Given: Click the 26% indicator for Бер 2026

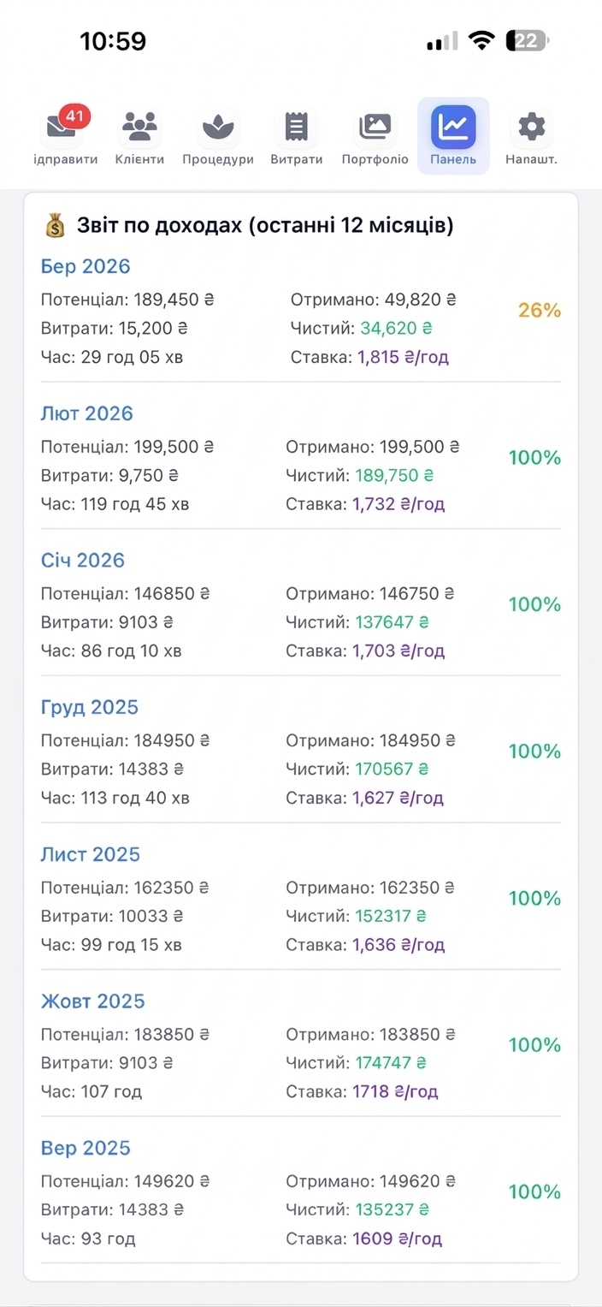Looking at the screenshot, I should click(538, 312).
